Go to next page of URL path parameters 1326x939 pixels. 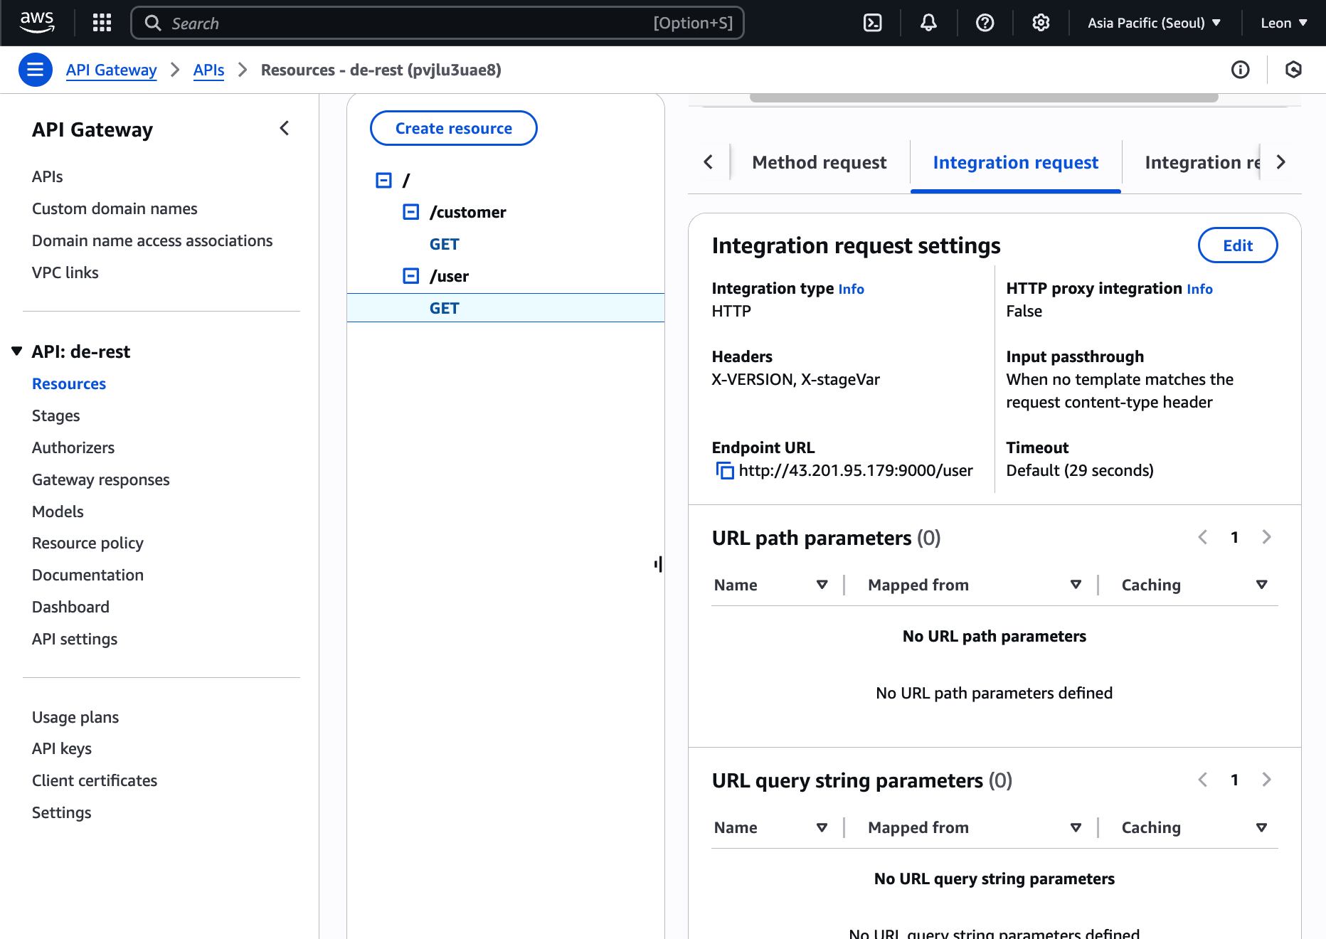(1266, 537)
